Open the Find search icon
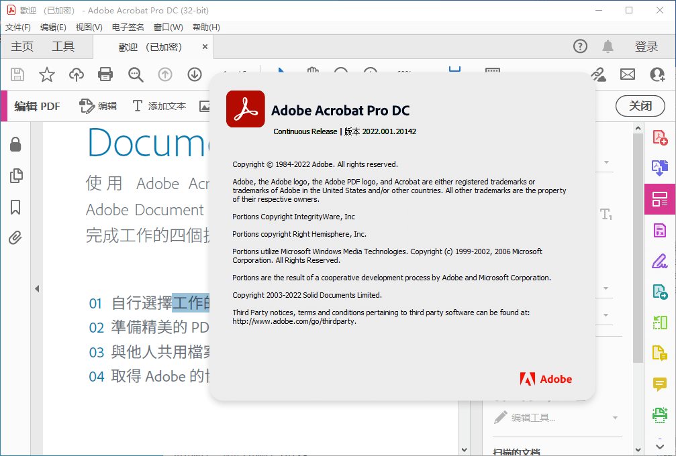 [136, 74]
